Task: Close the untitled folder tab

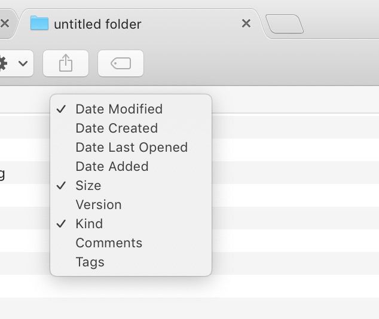Action: tap(246, 24)
